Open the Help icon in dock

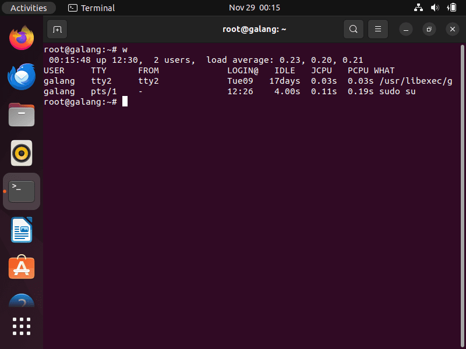(22, 300)
